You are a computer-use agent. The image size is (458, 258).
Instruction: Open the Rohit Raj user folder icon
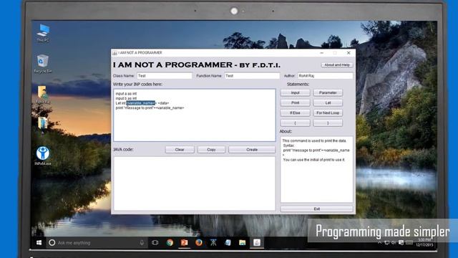click(x=43, y=95)
